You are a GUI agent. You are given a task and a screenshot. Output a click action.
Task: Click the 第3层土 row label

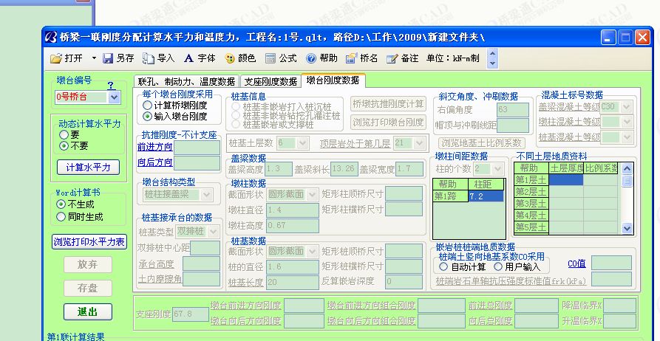pyautogui.click(x=531, y=204)
